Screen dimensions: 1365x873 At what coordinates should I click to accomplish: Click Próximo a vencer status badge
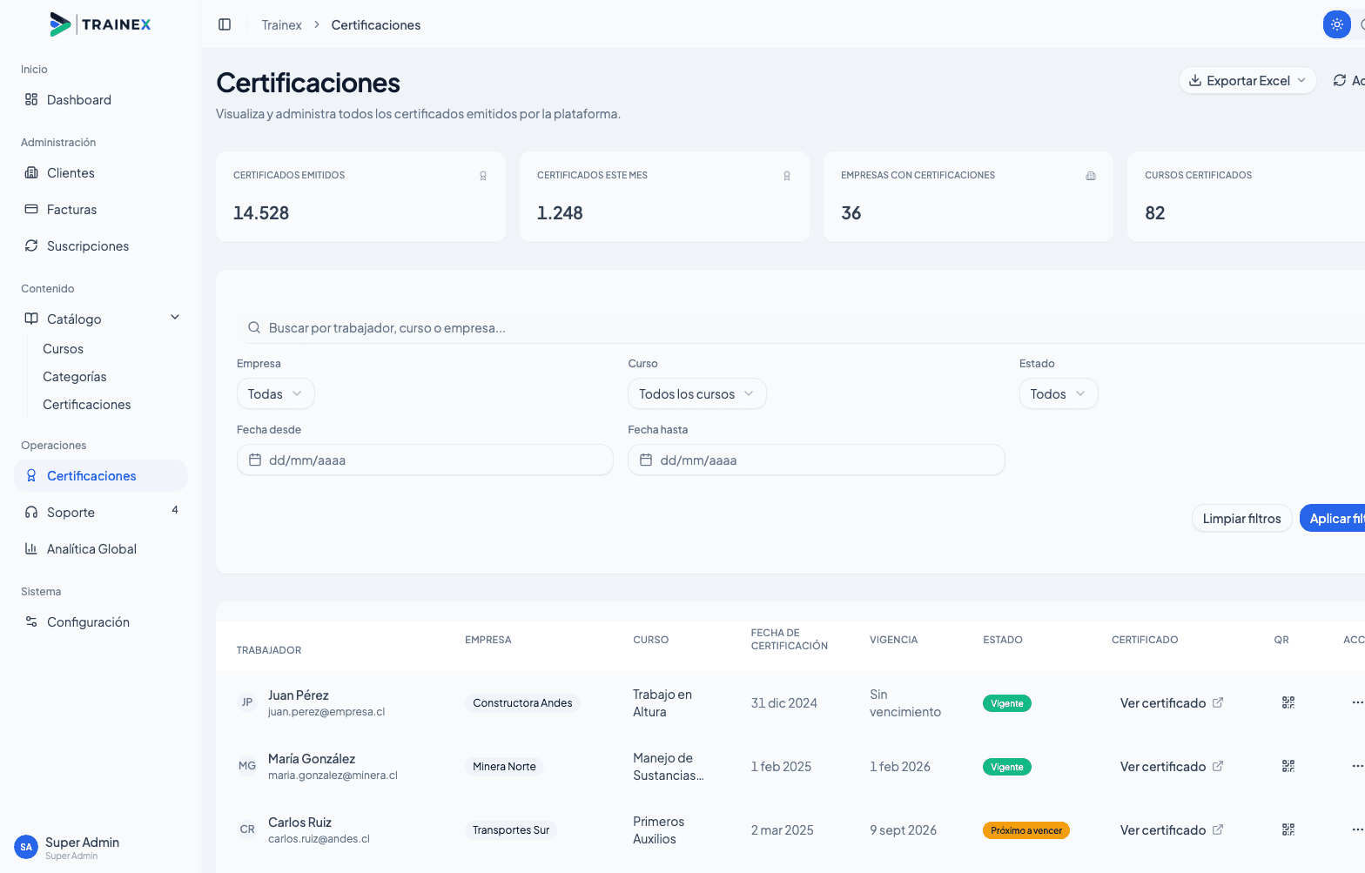click(x=1026, y=830)
